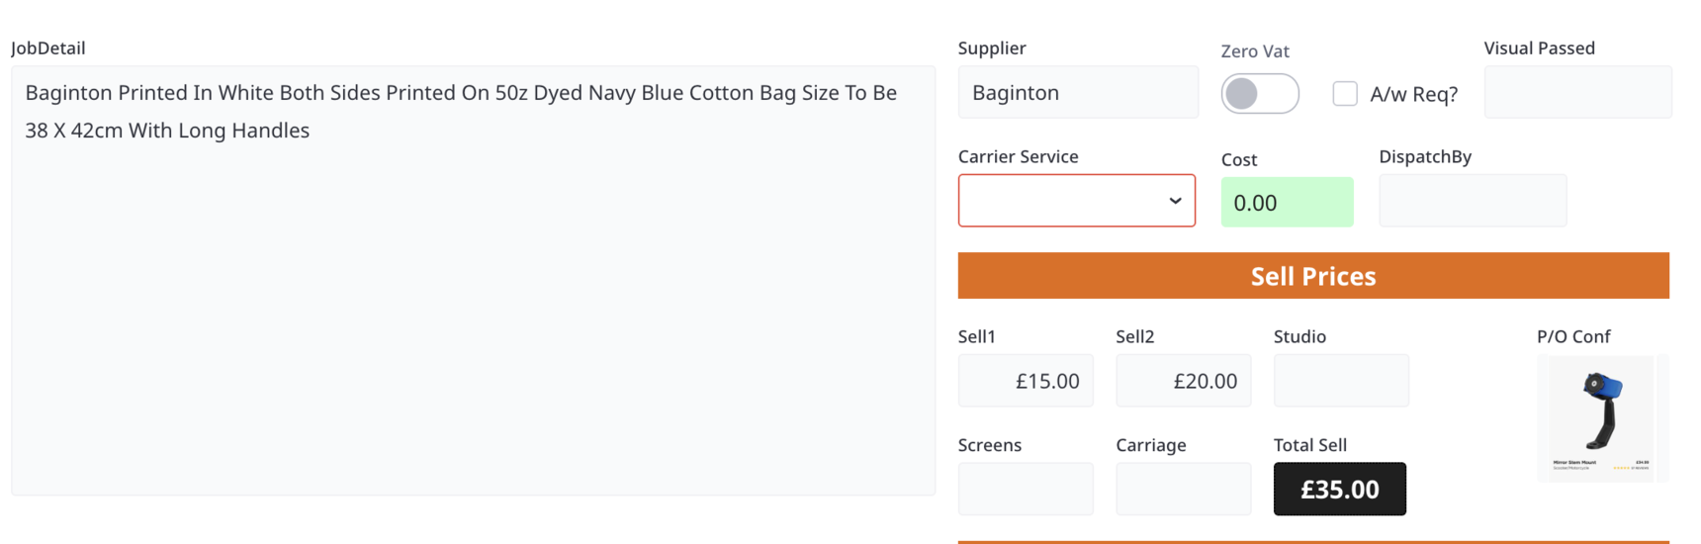
Task: Select the DispatchBy field
Action: pos(1472,201)
